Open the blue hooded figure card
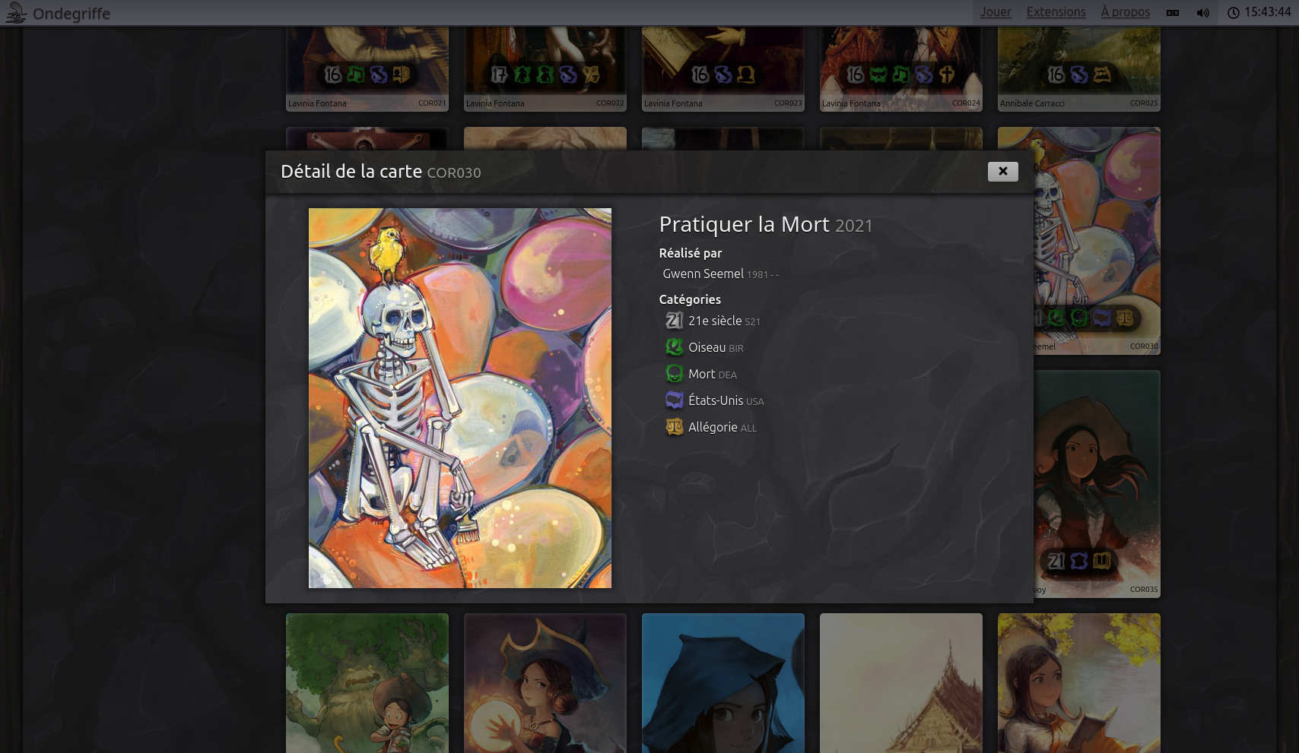 click(x=723, y=683)
